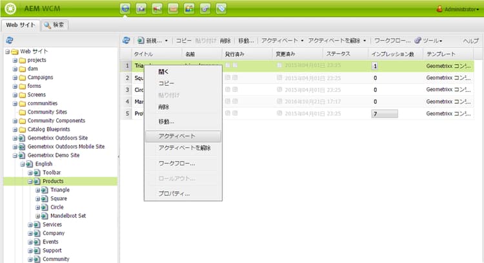484x263 pixels.
Task: Click the Mandelbrot Set page icon
Action: [x=45, y=216]
